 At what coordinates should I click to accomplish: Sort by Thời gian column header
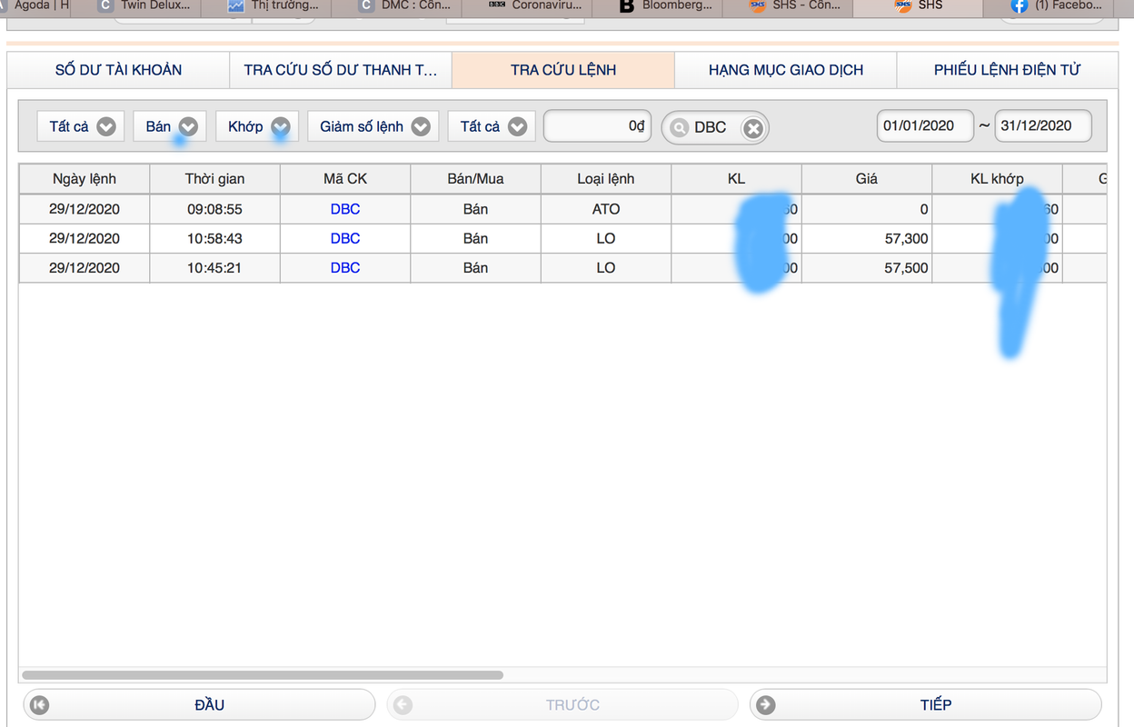215,179
